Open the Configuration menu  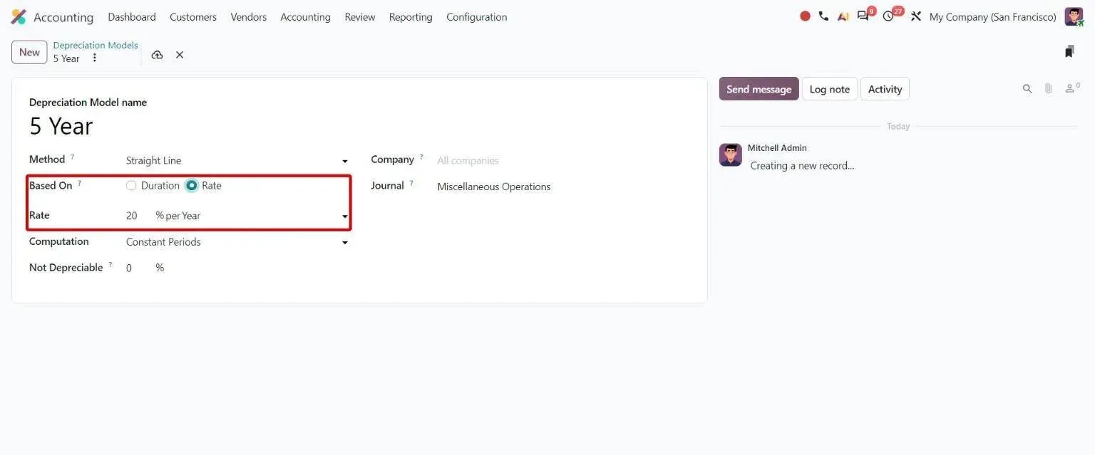(x=477, y=17)
